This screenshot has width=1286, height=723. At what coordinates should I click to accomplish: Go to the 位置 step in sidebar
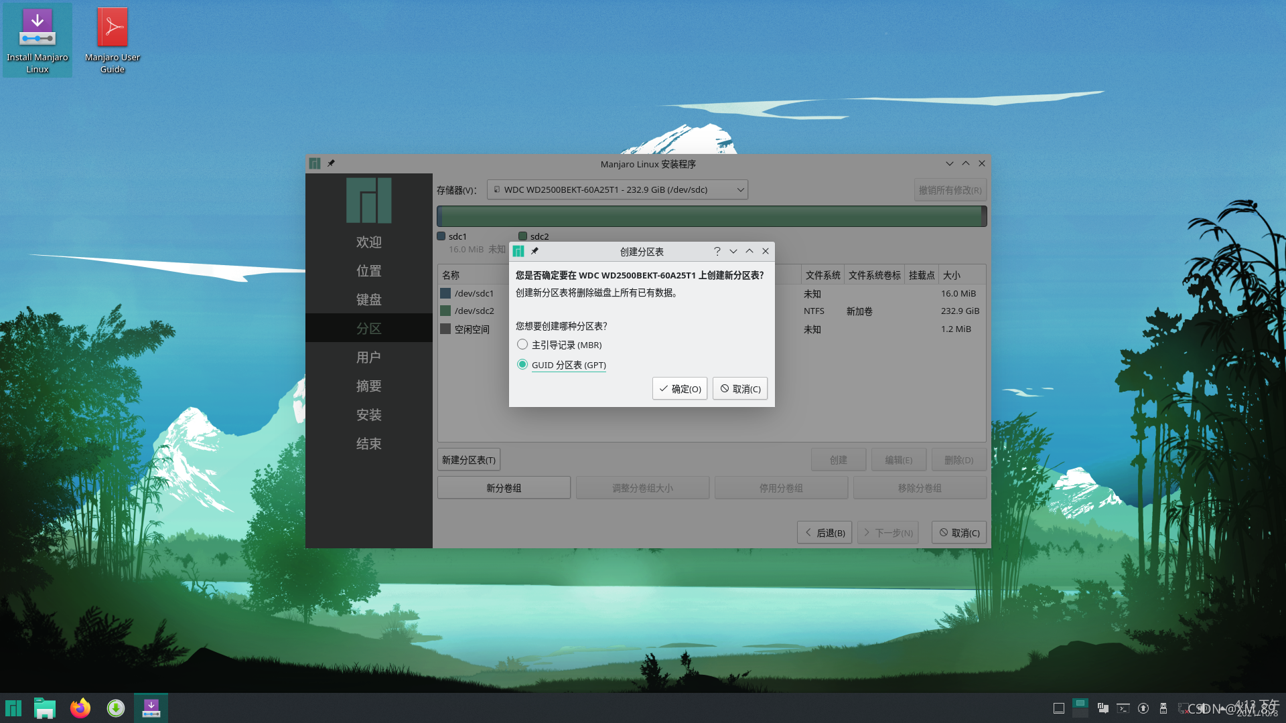(369, 270)
